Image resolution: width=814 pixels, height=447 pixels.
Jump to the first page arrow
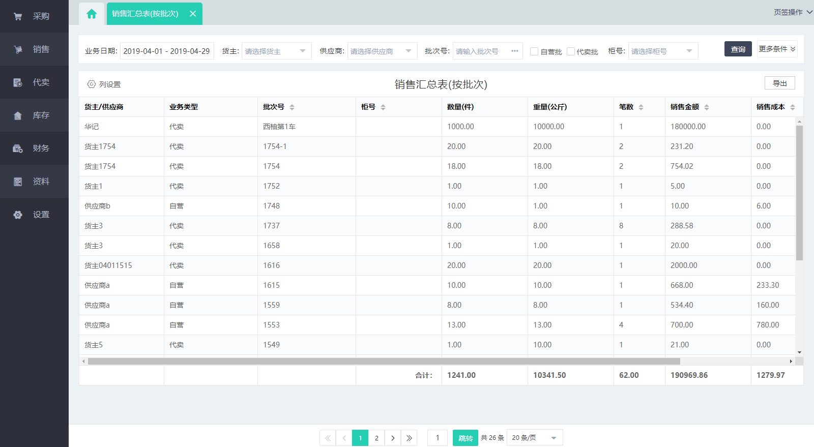pos(328,438)
